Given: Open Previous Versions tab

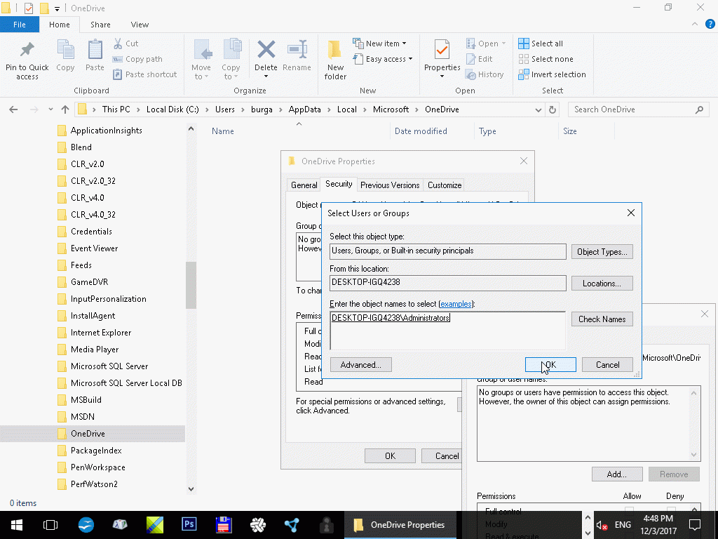Looking at the screenshot, I should click(x=390, y=185).
